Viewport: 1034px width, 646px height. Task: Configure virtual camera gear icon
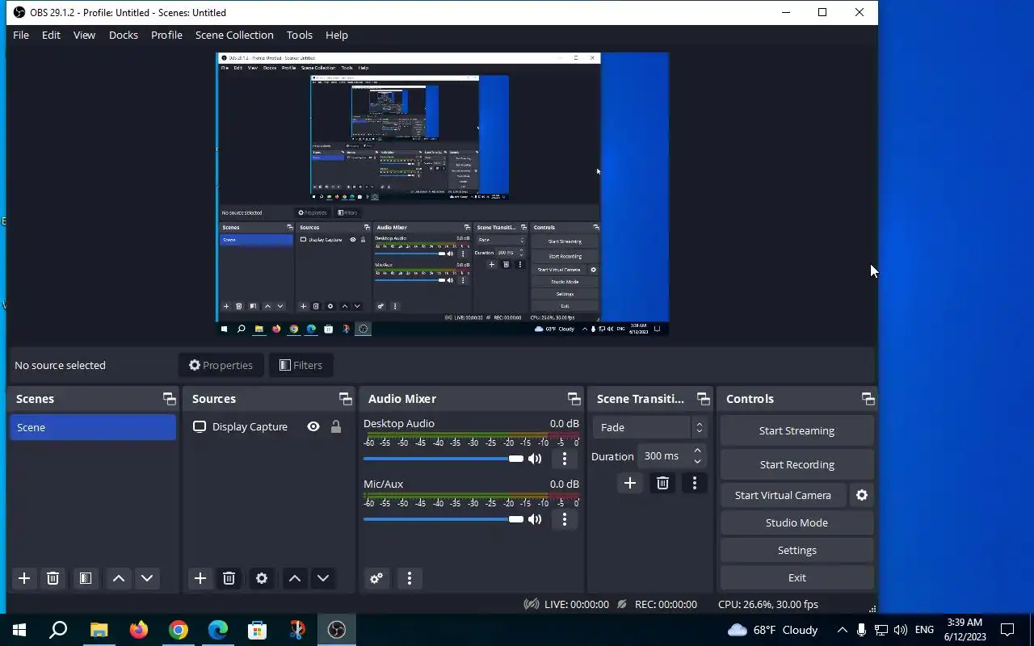(862, 495)
